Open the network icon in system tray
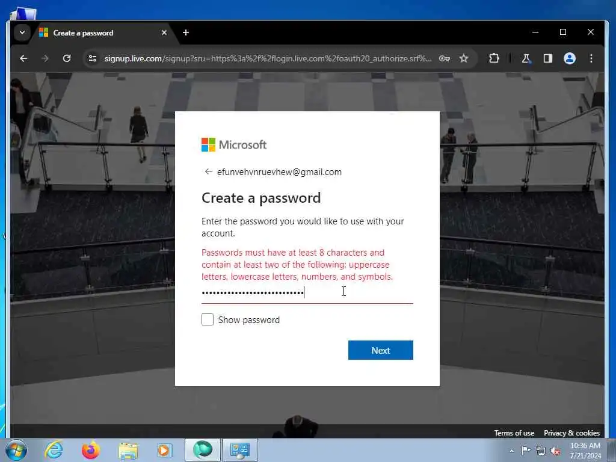 [x=541, y=451]
